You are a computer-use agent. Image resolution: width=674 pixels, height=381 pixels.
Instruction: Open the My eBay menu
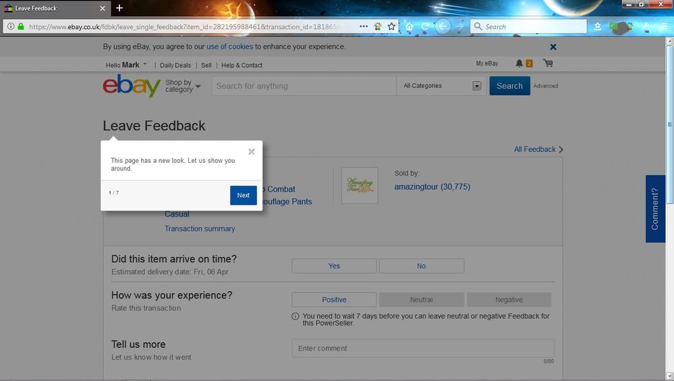coord(487,63)
